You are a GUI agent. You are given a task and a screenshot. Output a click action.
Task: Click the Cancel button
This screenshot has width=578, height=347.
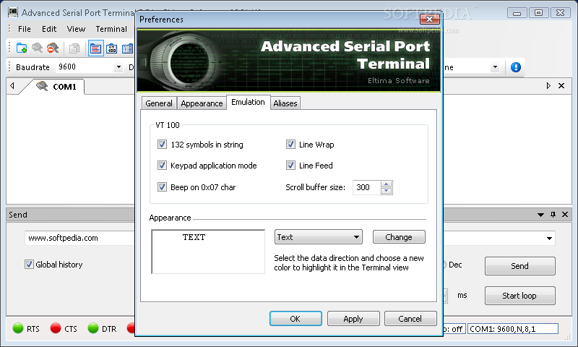[410, 319]
